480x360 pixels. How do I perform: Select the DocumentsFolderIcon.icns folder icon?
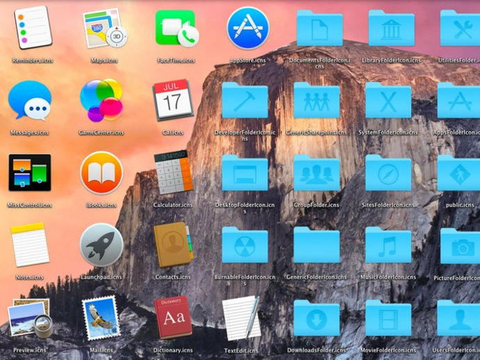coord(319,28)
